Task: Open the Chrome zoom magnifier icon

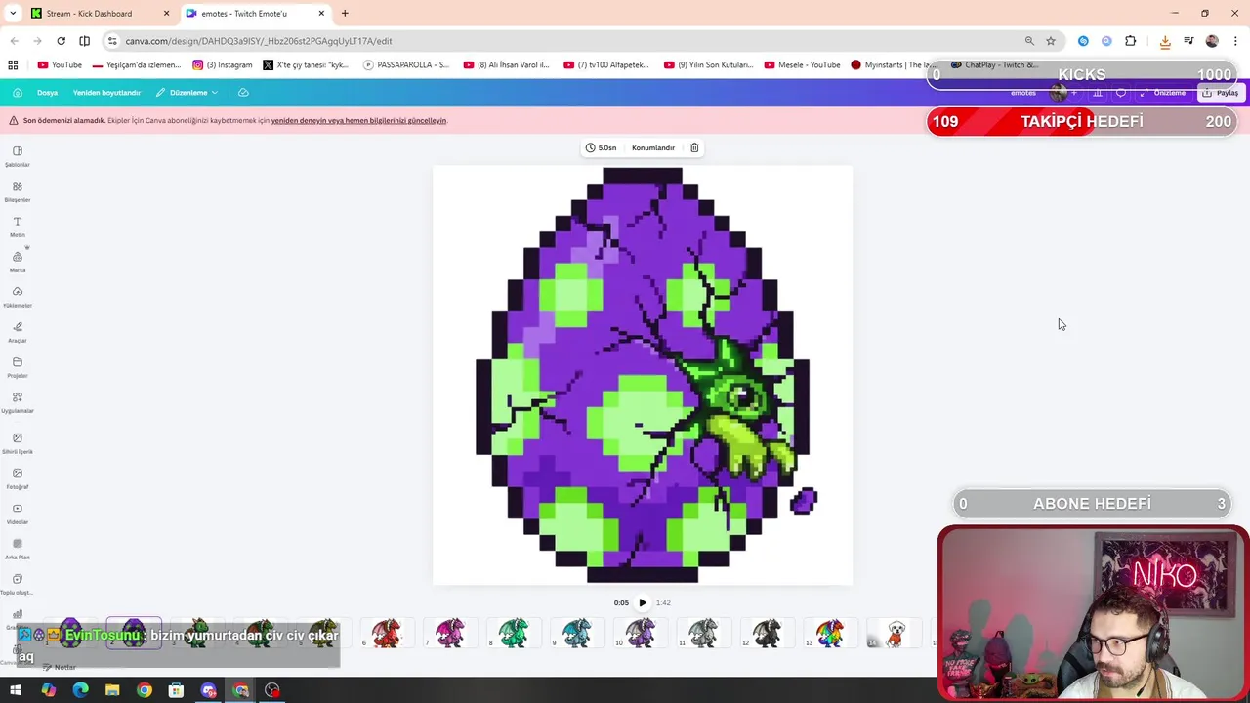Action: click(x=1029, y=41)
